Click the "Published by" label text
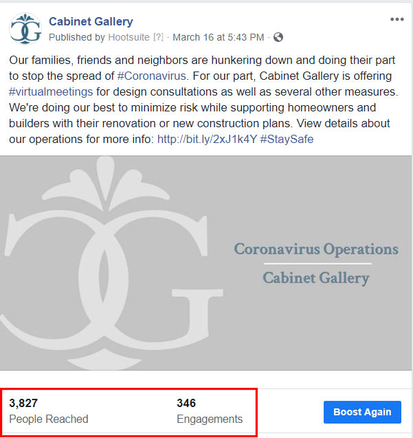The image size is (413, 438). click(77, 37)
